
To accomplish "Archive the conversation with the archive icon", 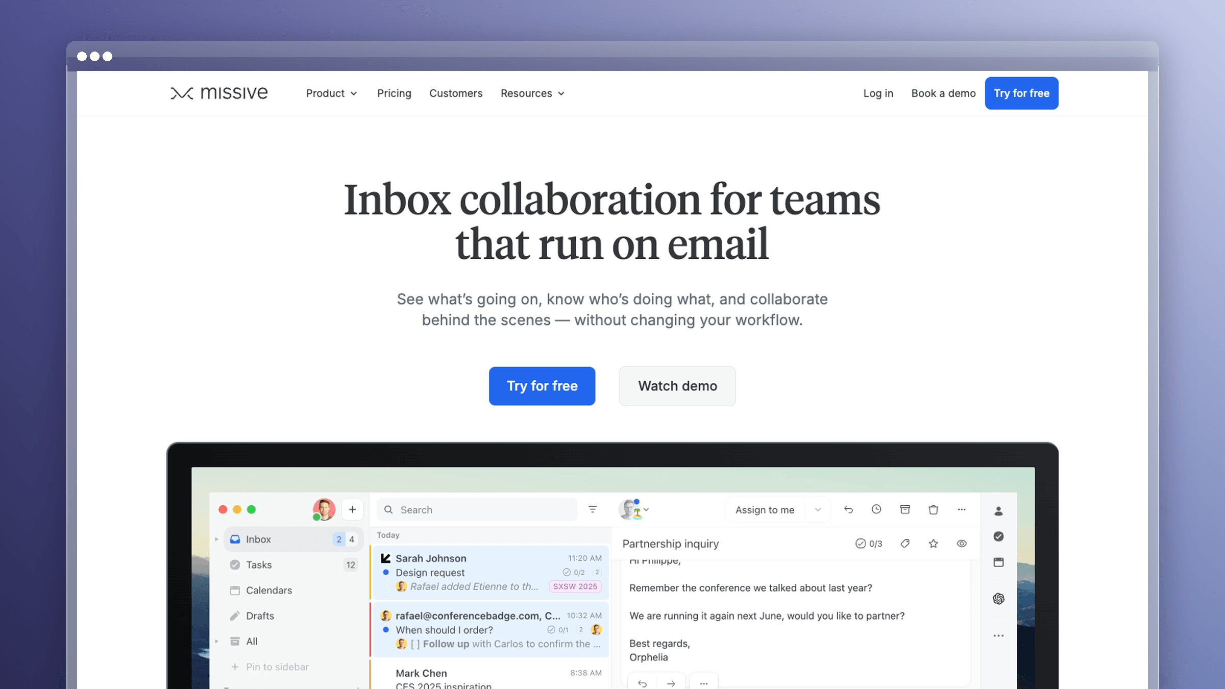I will tap(905, 509).
